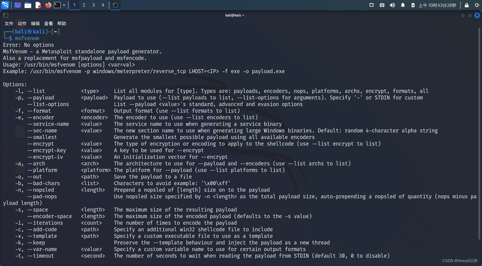
Task: Launch Firefox browser from the panel
Action: pyautogui.click(x=48, y=5)
